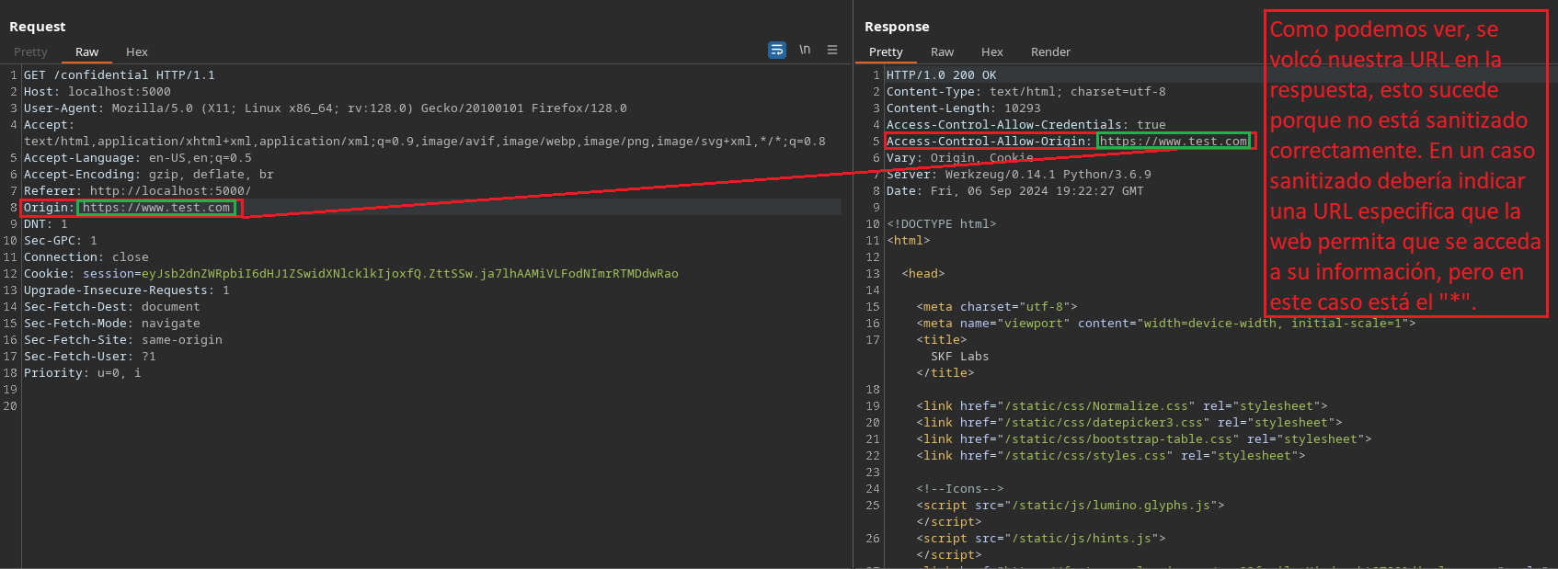Toggle the show non-printable characters \n icon
This screenshot has height=569, width=1558.
tap(805, 50)
